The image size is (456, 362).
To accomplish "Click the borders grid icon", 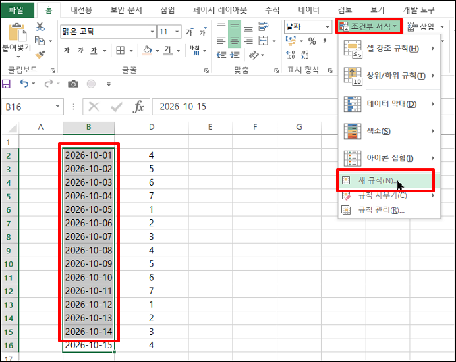I will point(120,51).
